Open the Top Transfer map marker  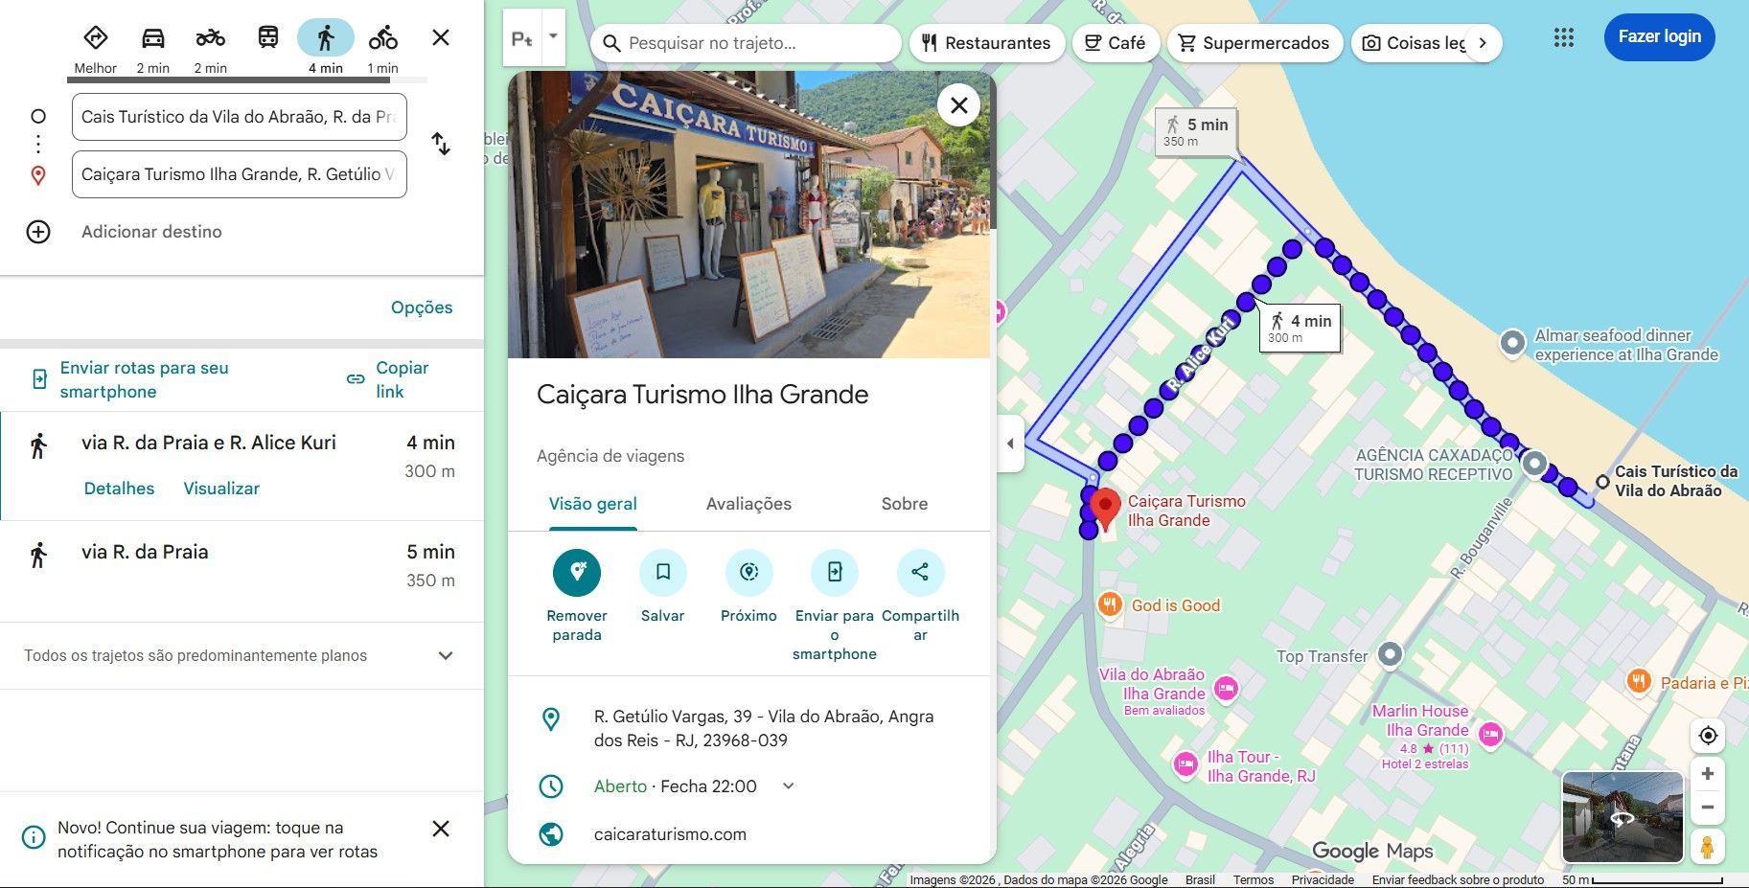1390,655
